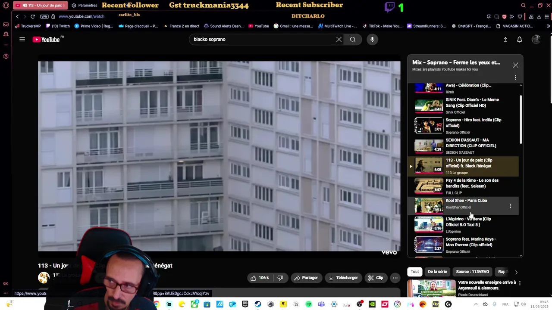This screenshot has width=552, height=310.
Task: Open Spotify from the taskbar
Action: click(308, 304)
